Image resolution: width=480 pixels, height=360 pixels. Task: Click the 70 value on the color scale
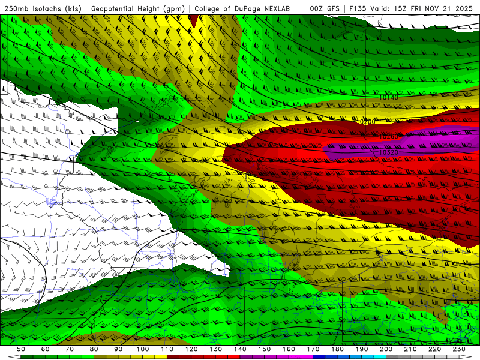(70, 349)
